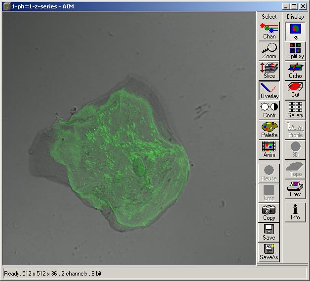Click the status bar text '512 x 512 x 36'
The image size is (310, 281).
coord(39,274)
